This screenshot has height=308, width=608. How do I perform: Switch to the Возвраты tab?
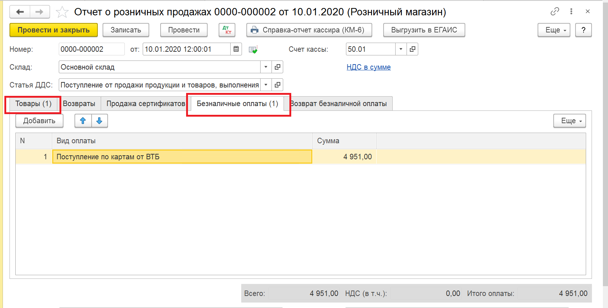[79, 104]
